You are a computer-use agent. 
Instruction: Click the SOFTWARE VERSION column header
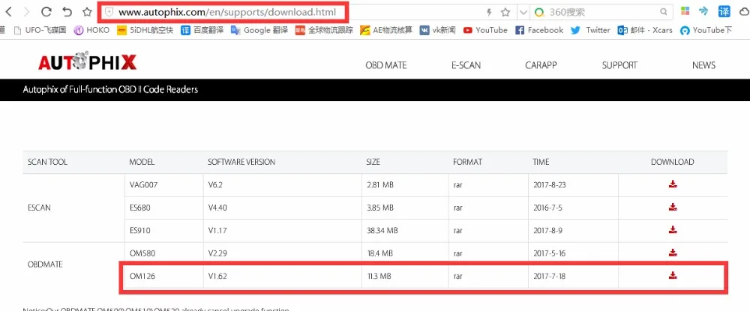(x=241, y=162)
